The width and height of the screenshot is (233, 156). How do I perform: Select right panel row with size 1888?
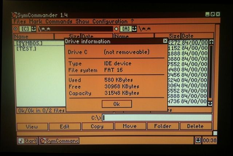click(187, 53)
